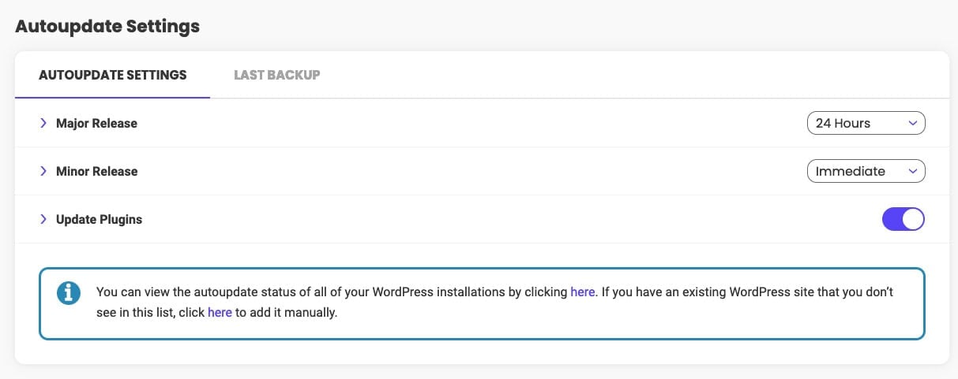Click the Major Release label
Viewport: 958px width, 379px height.
tap(96, 123)
